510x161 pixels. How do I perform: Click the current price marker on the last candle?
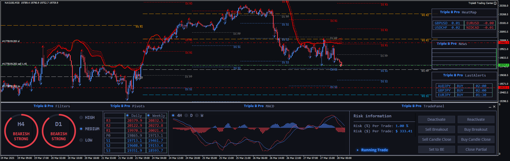coord(341,65)
